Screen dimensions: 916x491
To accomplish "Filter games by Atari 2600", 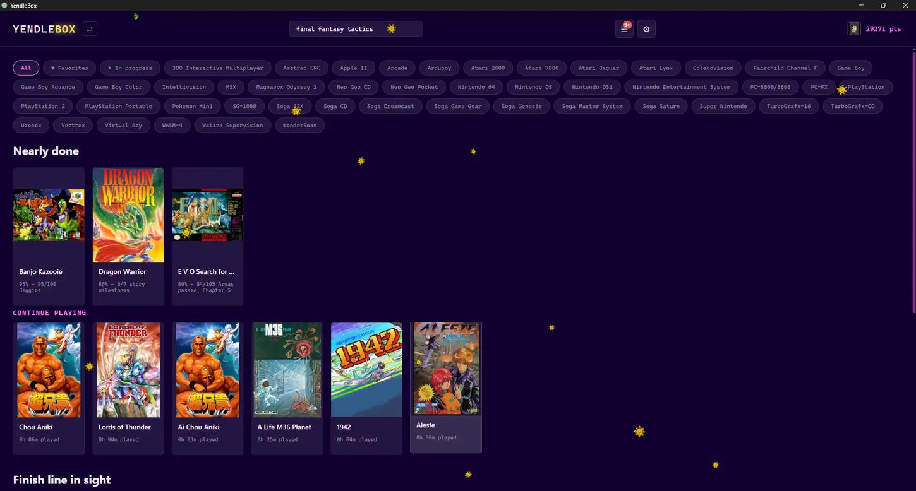I will (x=488, y=68).
